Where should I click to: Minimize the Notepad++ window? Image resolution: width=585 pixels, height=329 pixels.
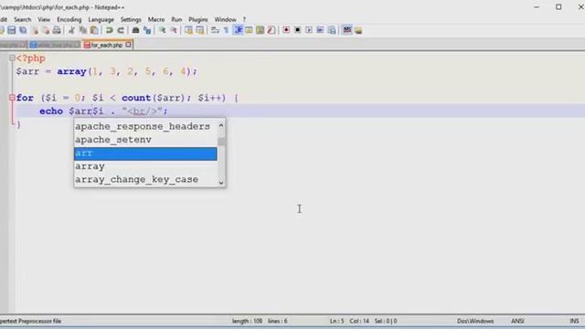537,7
